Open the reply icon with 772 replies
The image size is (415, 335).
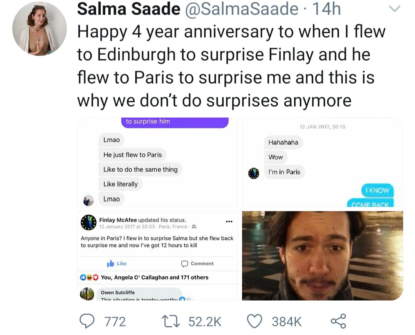click(87, 321)
